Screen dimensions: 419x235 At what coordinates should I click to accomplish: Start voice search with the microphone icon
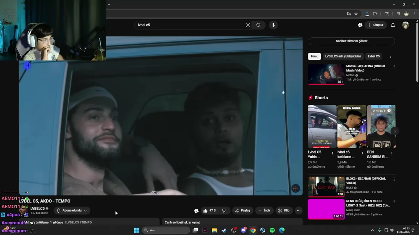(273, 25)
